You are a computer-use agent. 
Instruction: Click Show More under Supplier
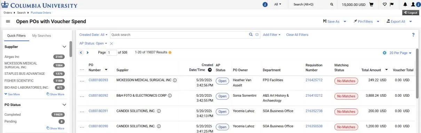(55, 94)
